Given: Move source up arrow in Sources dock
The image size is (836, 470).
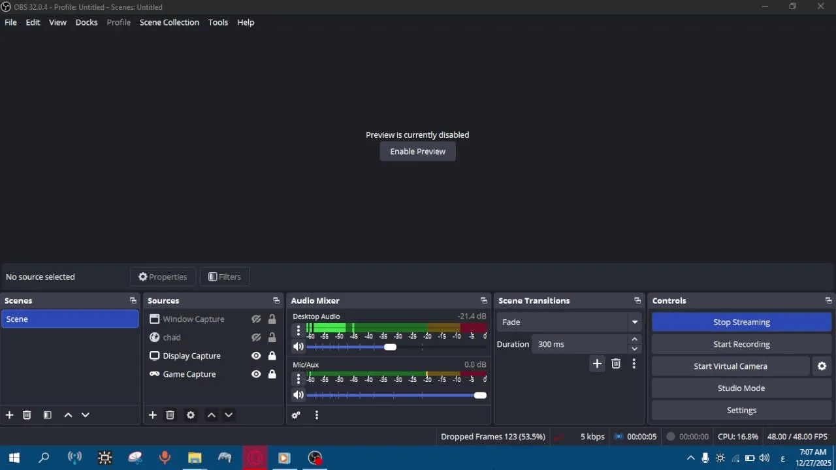Looking at the screenshot, I should tap(212, 415).
